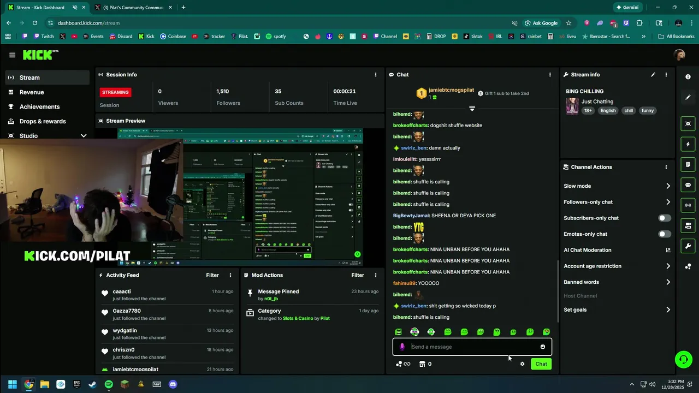Click the purple microphone icon in chat box
The width and height of the screenshot is (699, 393).
coord(402,347)
